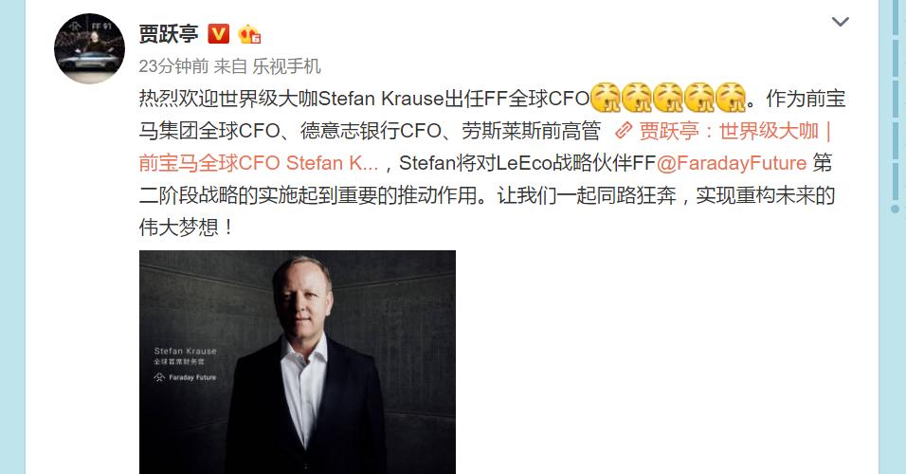Image resolution: width=906 pixels, height=474 pixels.
Task: Click the round dot at the decorative line's end
Action: (x=895, y=209)
